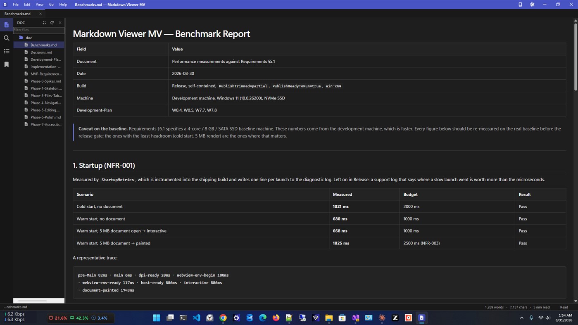This screenshot has width=578, height=325.
Task: Open the Files panel in activity bar
Action: pos(7,25)
